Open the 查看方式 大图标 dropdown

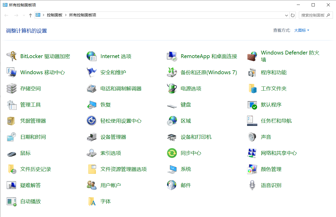pos(302,30)
